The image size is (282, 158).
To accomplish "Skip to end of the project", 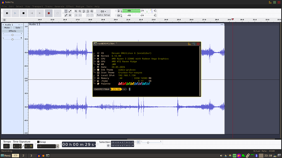I will pos(40,13).
